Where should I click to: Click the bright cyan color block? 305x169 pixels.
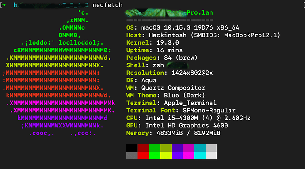tap(200, 156)
